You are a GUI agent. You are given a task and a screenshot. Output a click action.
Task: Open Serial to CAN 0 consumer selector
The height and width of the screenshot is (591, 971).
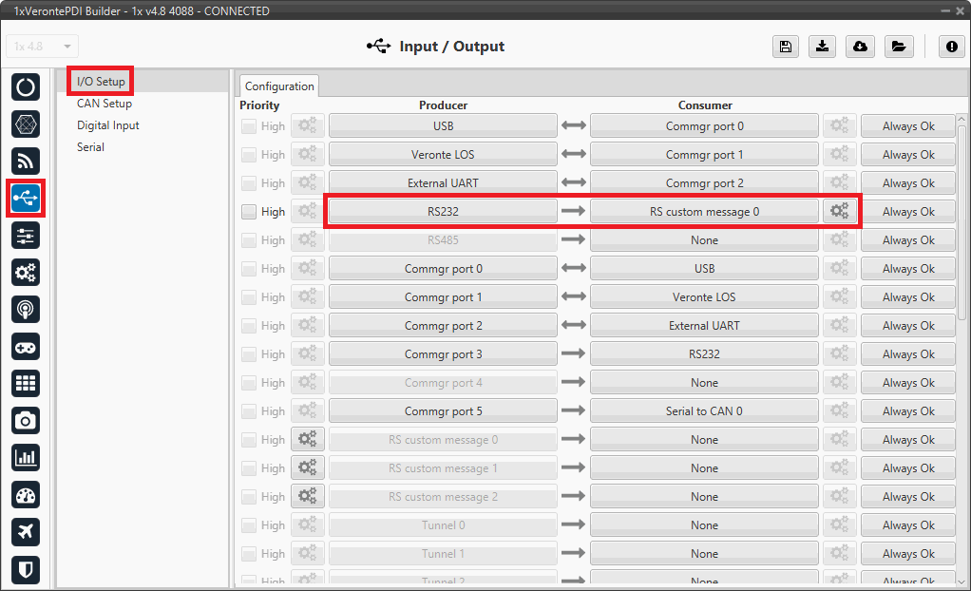pos(704,410)
